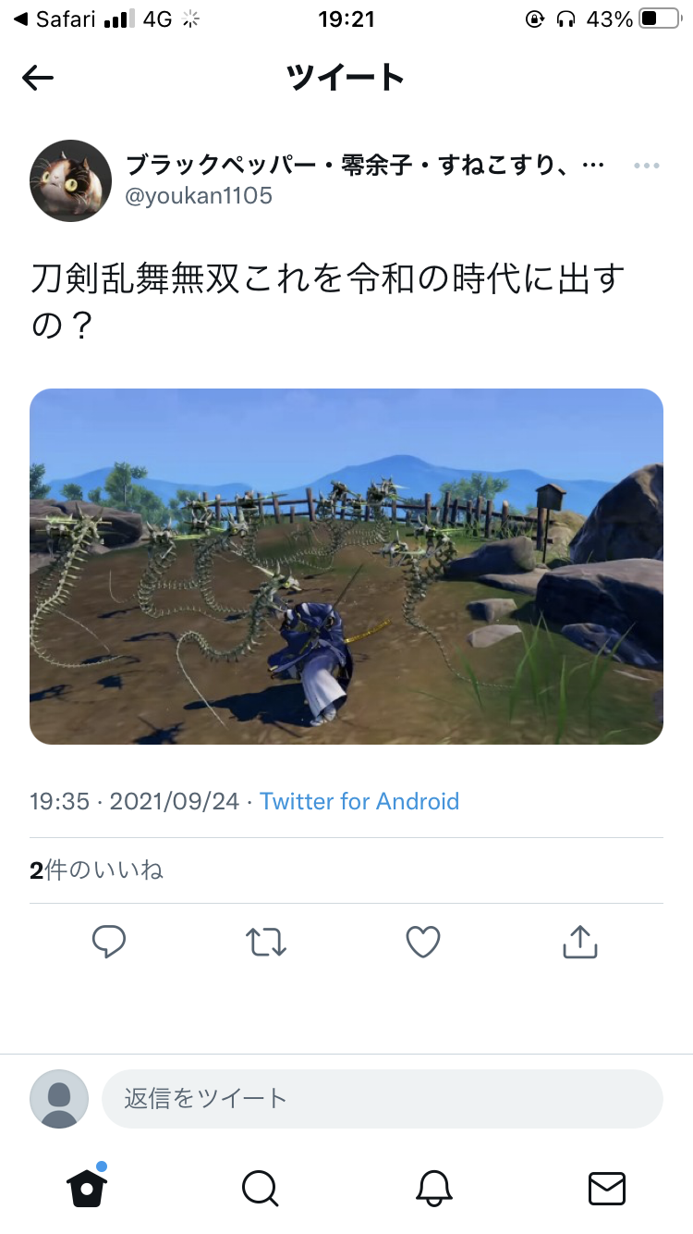693x1234 pixels.
Task: Tap the ブラックペッパー display name
Action: (365, 166)
